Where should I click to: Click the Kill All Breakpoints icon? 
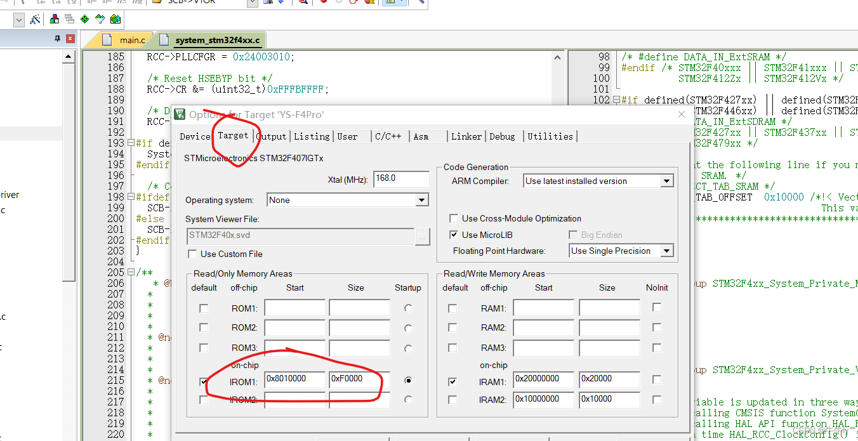click(x=369, y=2)
